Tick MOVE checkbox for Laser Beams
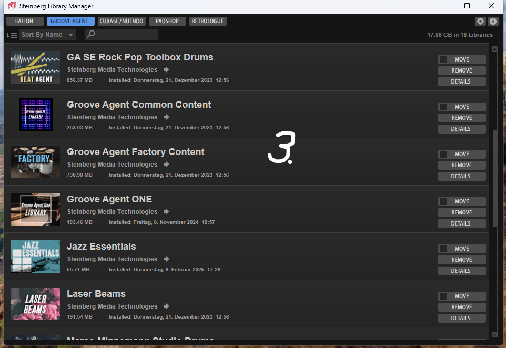This screenshot has width=506, height=348. (x=443, y=296)
